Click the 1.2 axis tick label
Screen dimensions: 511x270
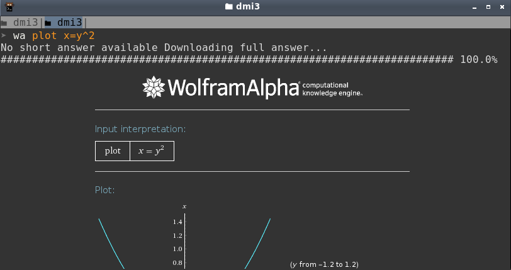click(x=177, y=235)
